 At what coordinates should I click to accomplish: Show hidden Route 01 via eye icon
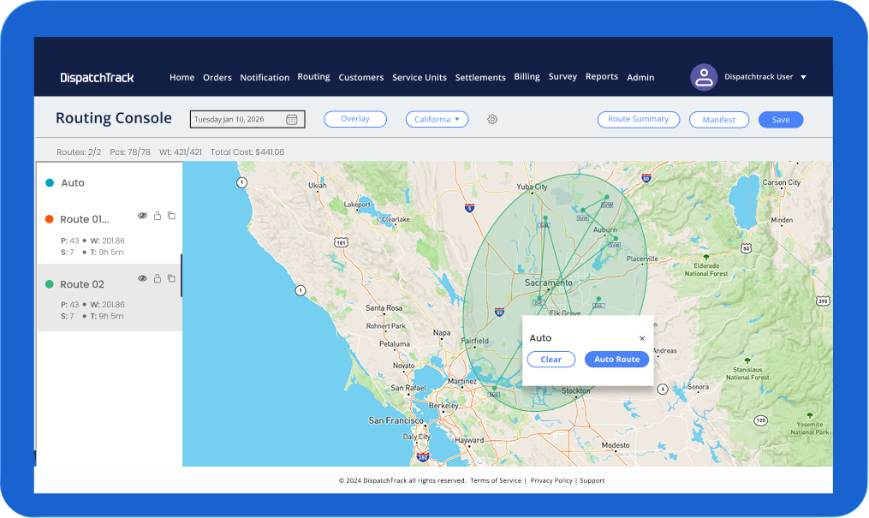[142, 216]
